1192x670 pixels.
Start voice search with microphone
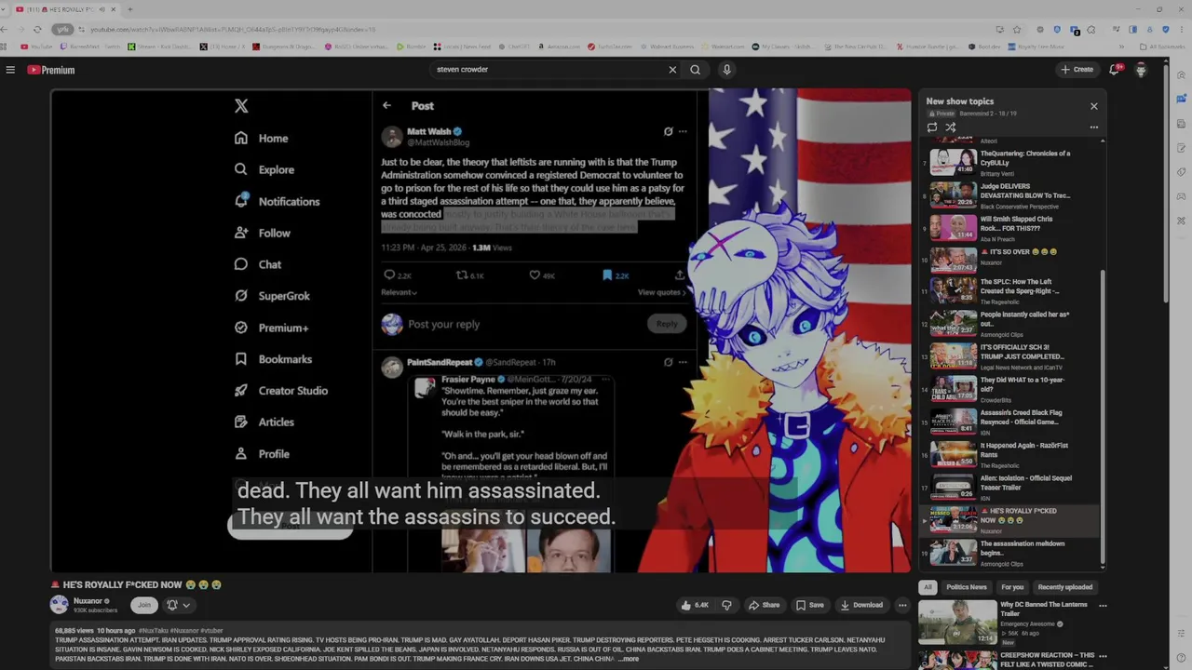tap(726, 70)
